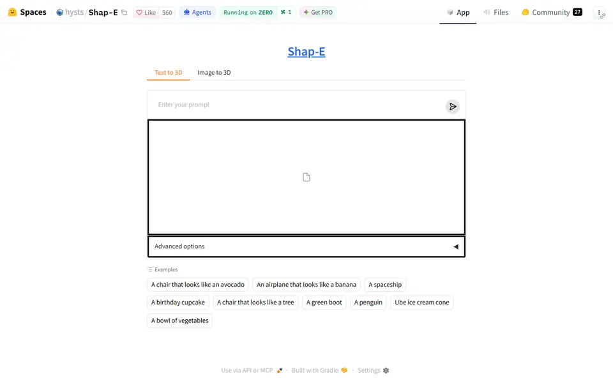Select example An airplane that looks like a banana
The height and width of the screenshot is (383, 613).
click(x=306, y=285)
